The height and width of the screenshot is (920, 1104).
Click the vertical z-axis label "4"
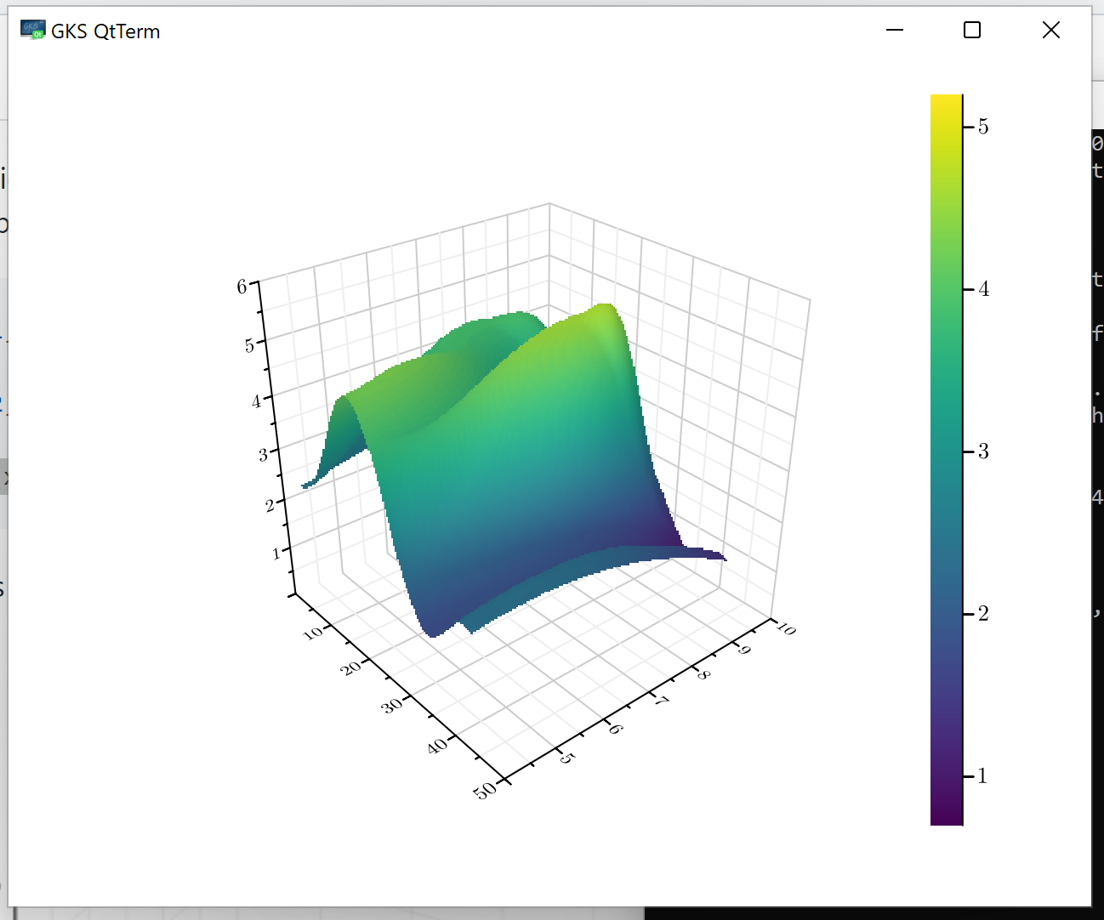coord(256,400)
